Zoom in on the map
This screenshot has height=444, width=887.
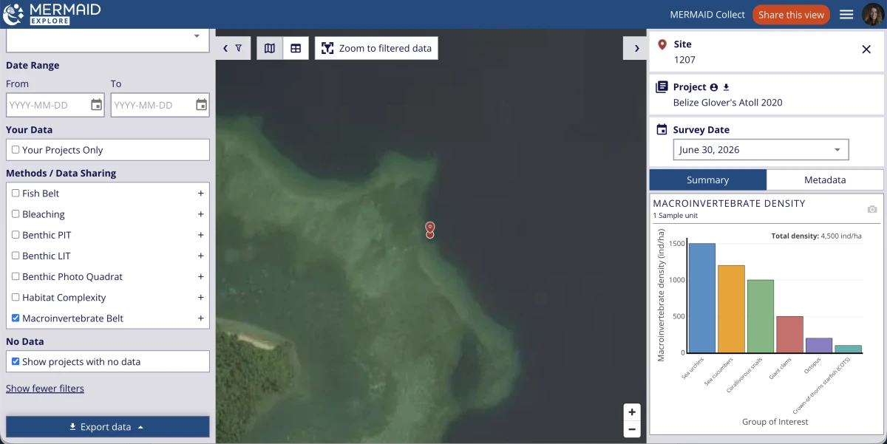[631, 412]
